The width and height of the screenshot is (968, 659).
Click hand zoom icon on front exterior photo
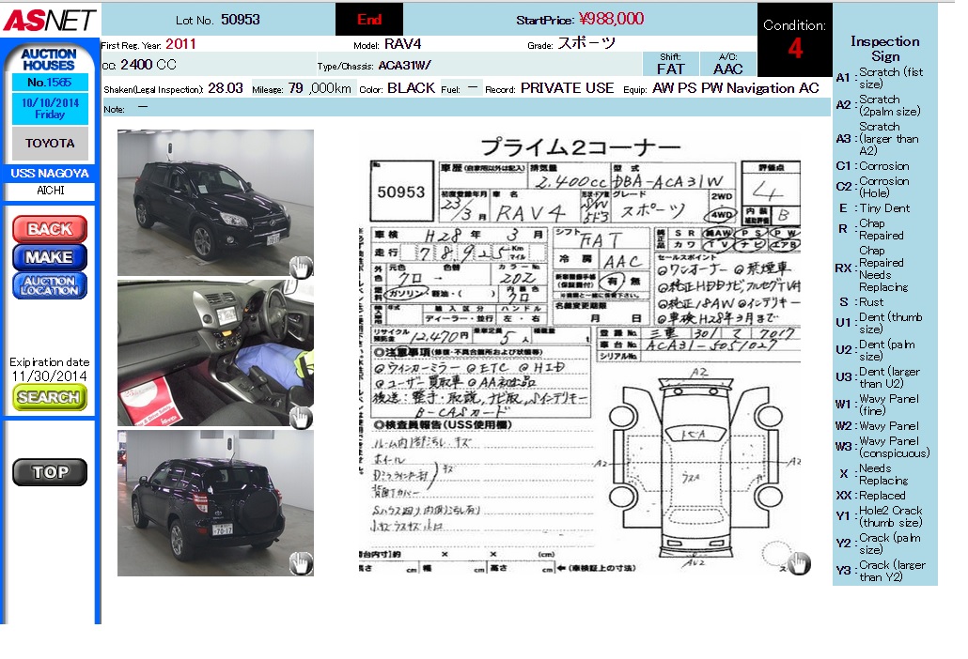tap(300, 267)
